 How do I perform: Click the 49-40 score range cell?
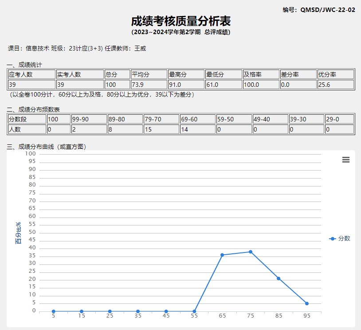(x=270, y=119)
